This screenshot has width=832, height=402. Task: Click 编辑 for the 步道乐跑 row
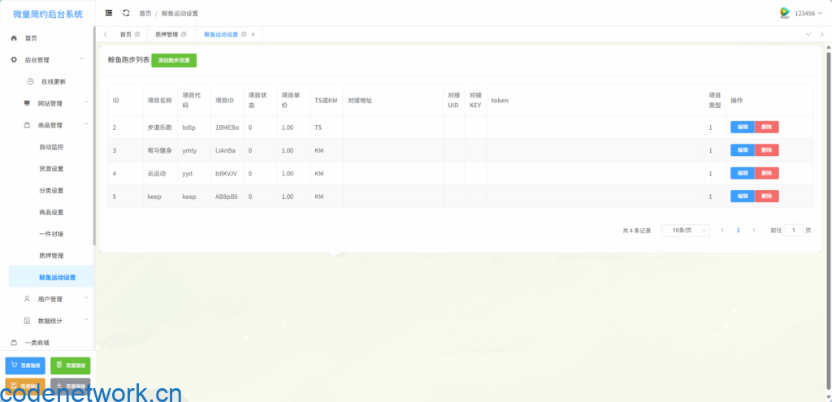[743, 128]
